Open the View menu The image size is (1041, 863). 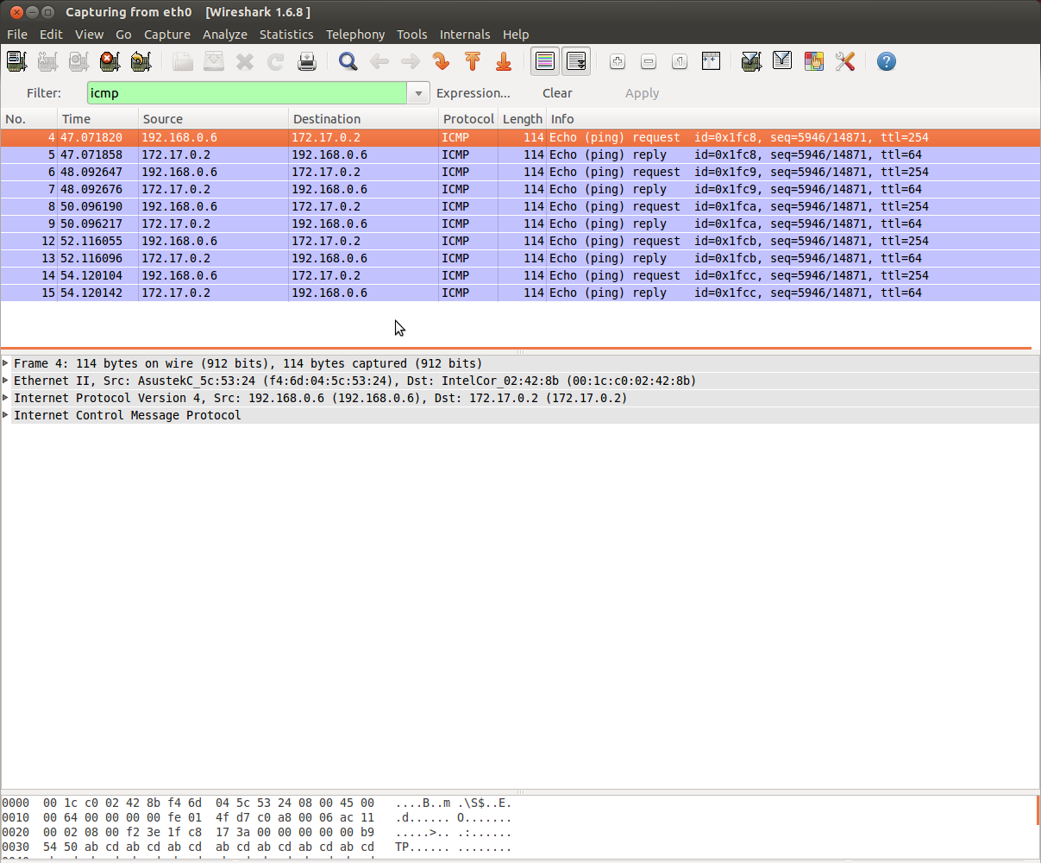(89, 35)
